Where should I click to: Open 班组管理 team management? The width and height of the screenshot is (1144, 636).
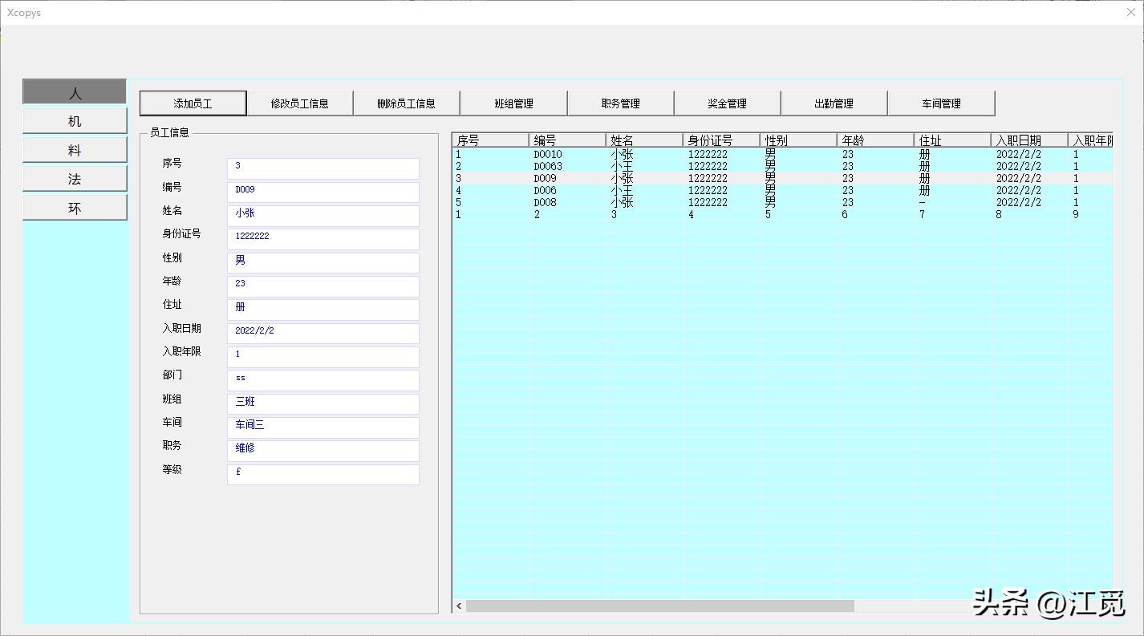point(513,103)
